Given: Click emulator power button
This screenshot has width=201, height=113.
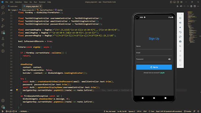Looking at the screenshot, I should [180, 18].
